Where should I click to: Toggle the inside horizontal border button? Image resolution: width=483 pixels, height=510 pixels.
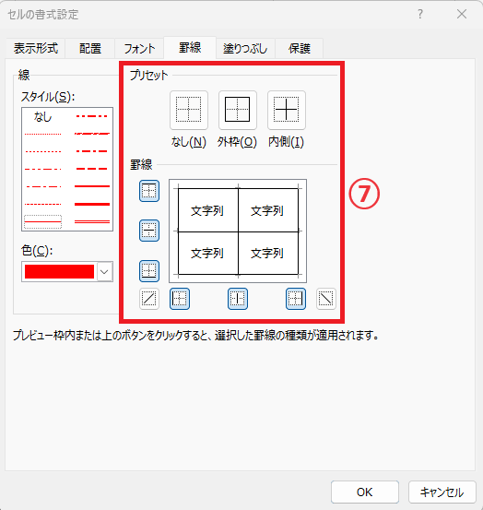coord(149,231)
